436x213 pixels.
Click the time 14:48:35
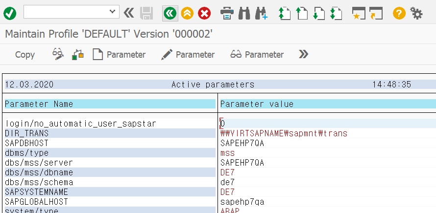[x=392, y=85]
